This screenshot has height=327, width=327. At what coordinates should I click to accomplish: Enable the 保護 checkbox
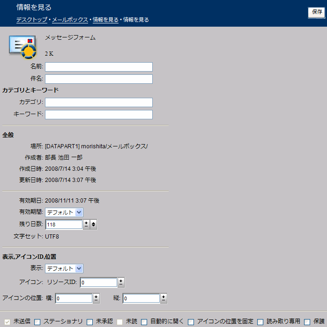[x=307, y=322]
